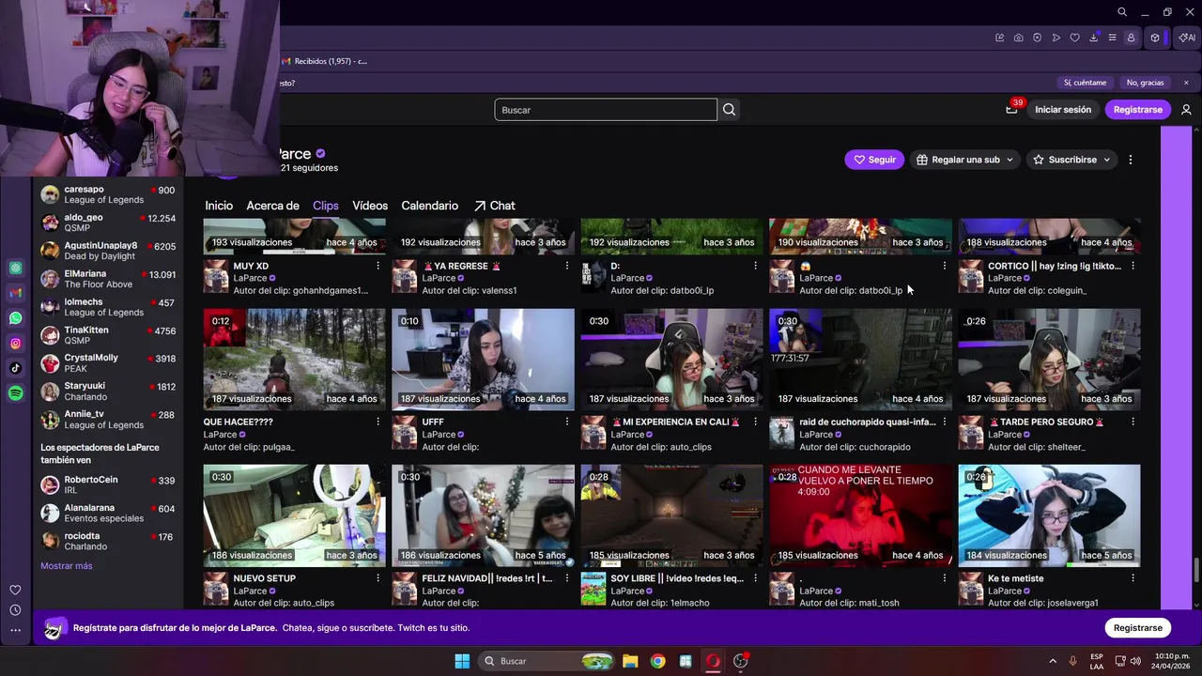Viewport: 1202px width, 676px height.
Task: Open the channel three-dots options menu
Action: click(1131, 160)
